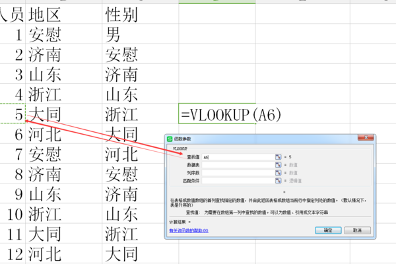Select the cell containing 男
396x264 pixels.
[x=140, y=34]
